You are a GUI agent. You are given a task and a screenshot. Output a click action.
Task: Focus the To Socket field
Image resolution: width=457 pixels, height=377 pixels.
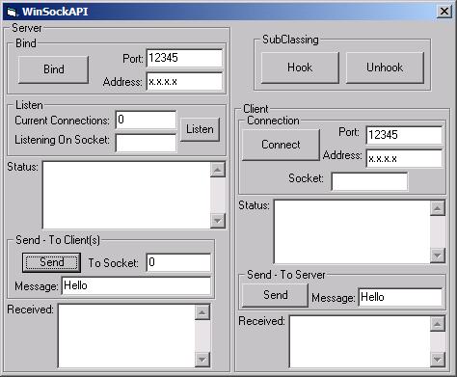click(178, 262)
